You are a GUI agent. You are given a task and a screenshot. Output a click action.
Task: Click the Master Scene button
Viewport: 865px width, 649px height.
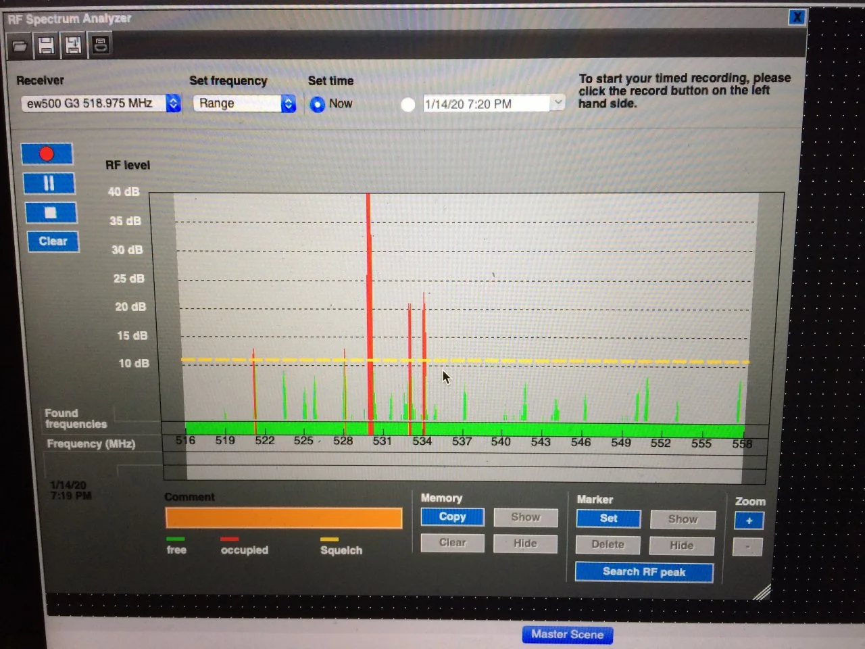(567, 634)
